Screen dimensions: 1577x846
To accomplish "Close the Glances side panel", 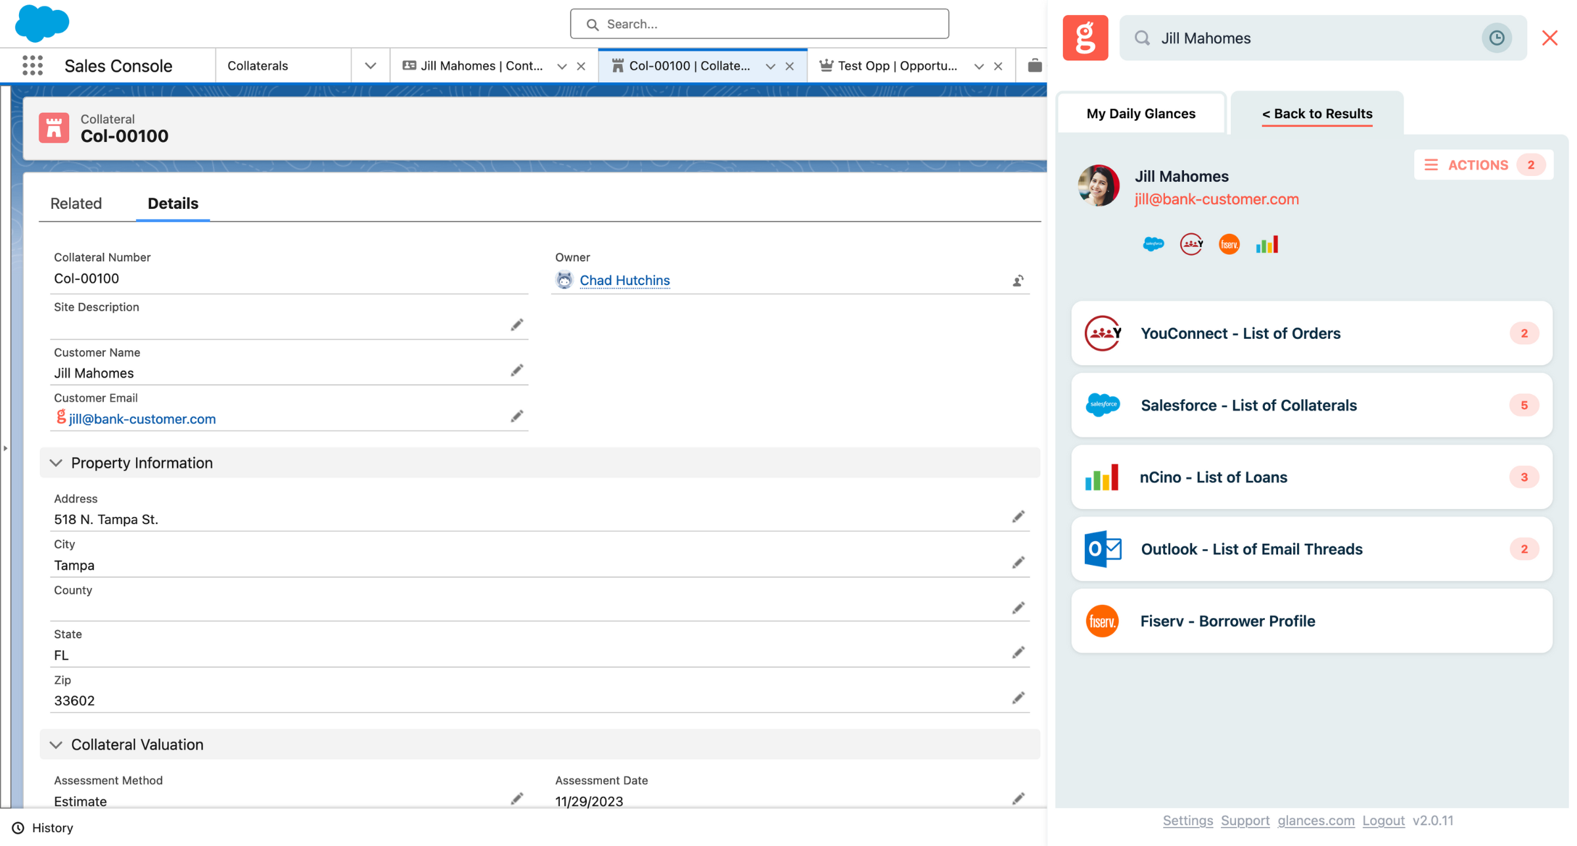I will 1549,38.
